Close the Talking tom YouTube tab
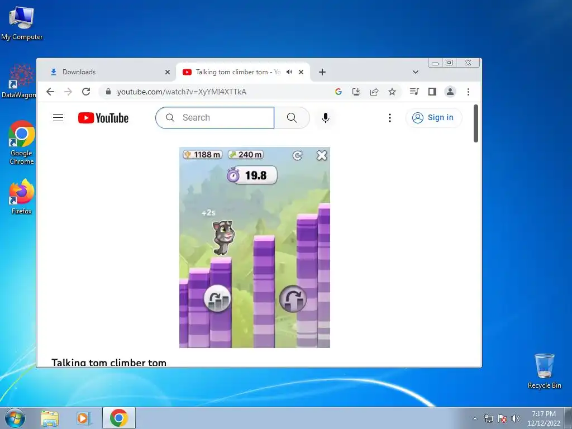572x429 pixels. coord(301,72)
